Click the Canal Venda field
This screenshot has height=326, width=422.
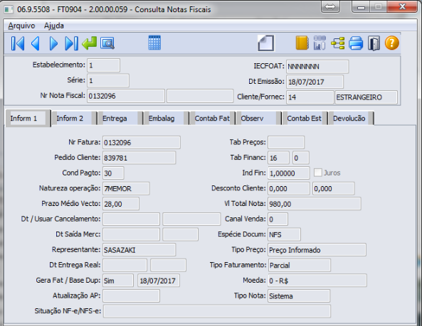[x=278, y=219]
